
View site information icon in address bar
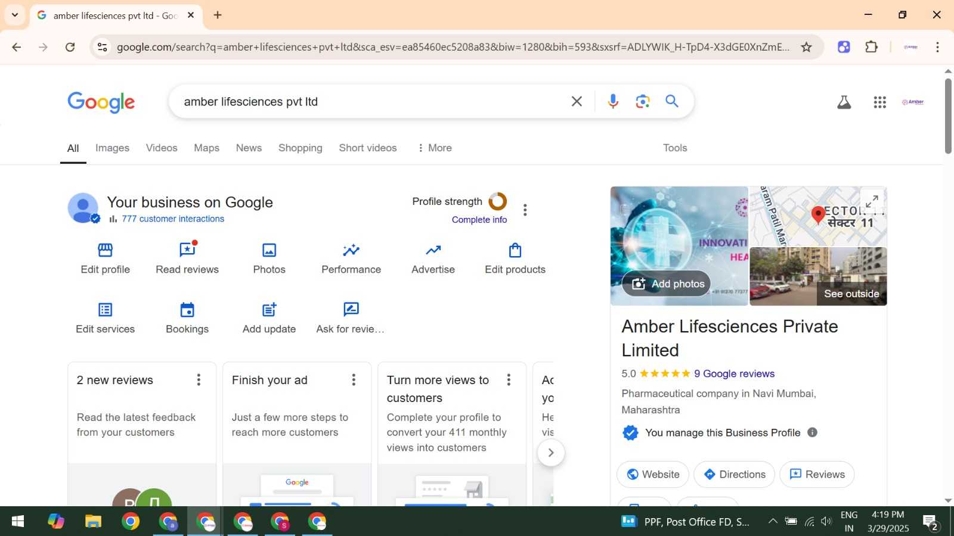[103, 47]
